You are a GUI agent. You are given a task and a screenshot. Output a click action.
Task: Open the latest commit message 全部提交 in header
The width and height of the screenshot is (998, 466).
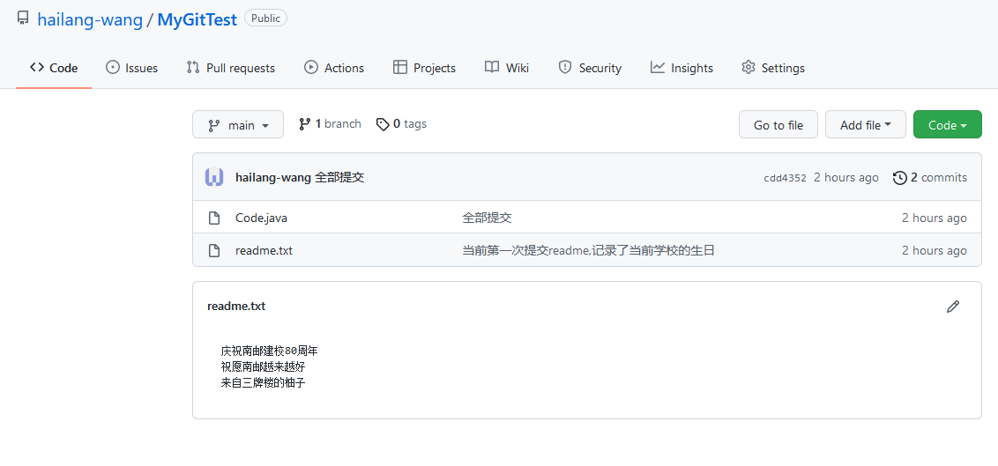pos(339,177)
